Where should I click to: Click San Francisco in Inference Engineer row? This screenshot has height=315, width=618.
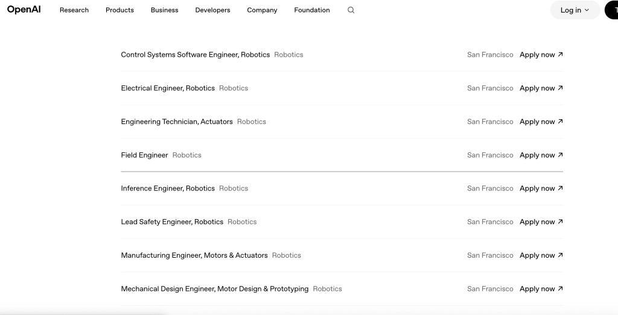click(x=490, y=189)
